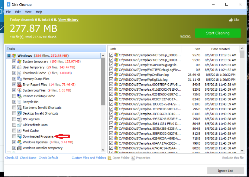Click the Properties icon
Viewport: 249px width, 177px height.
pos(133,158)
